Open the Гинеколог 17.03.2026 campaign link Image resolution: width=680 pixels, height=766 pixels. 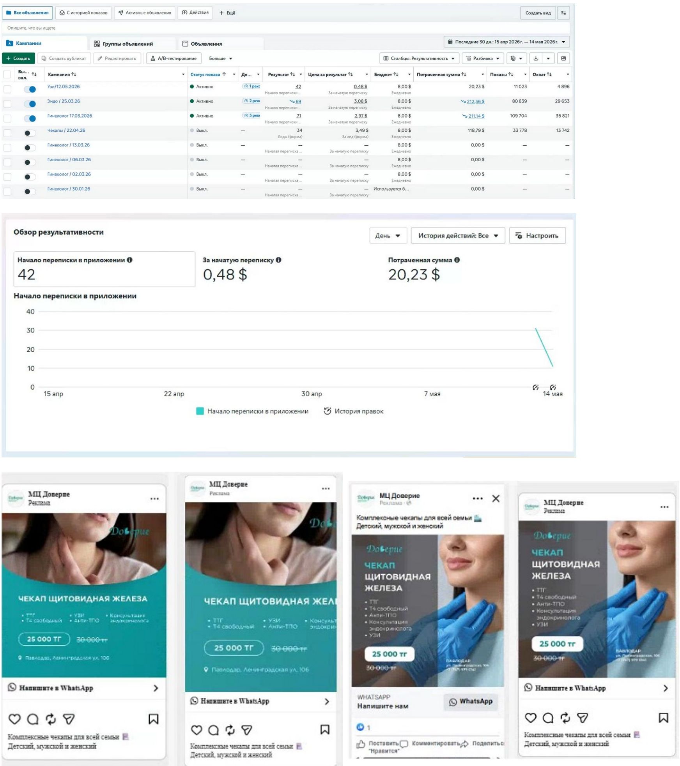pyautogui.click(x=70, y=116)
